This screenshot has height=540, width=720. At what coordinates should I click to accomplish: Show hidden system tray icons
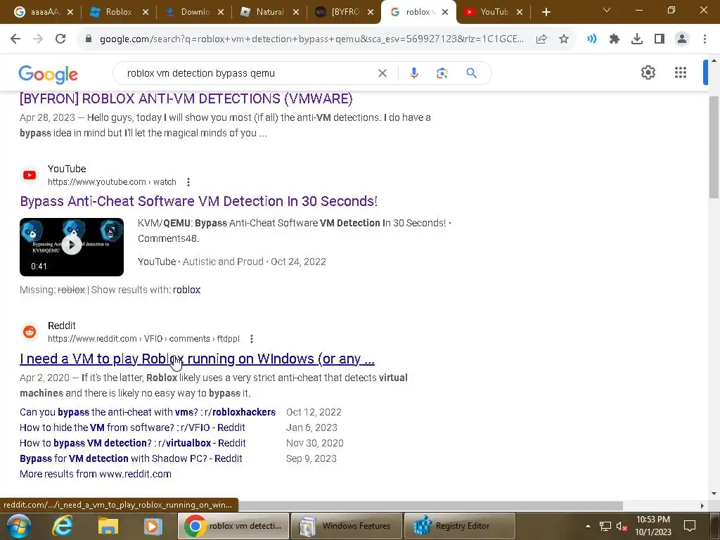point(588,526)
